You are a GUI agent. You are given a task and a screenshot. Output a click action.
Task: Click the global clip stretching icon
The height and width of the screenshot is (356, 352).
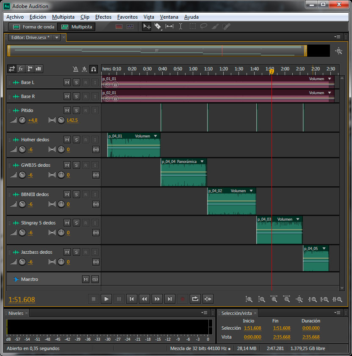click(x=85, y=69)
